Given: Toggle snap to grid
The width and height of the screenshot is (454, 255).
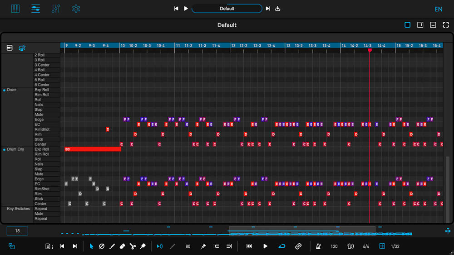Looking at the screenshot, I should (382, 246).
